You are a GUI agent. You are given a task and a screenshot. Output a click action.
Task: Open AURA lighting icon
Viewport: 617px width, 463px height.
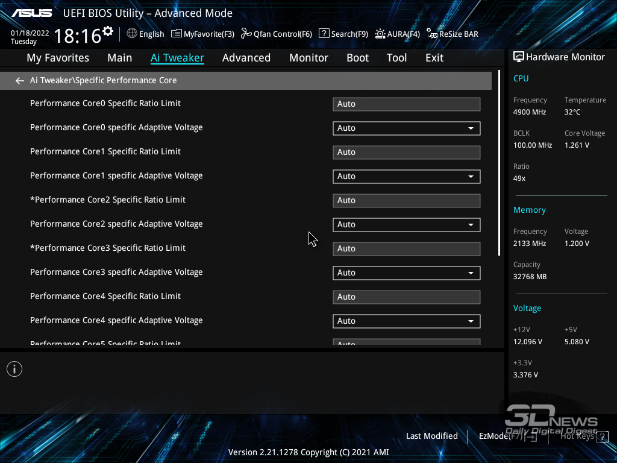click(380, 34)
